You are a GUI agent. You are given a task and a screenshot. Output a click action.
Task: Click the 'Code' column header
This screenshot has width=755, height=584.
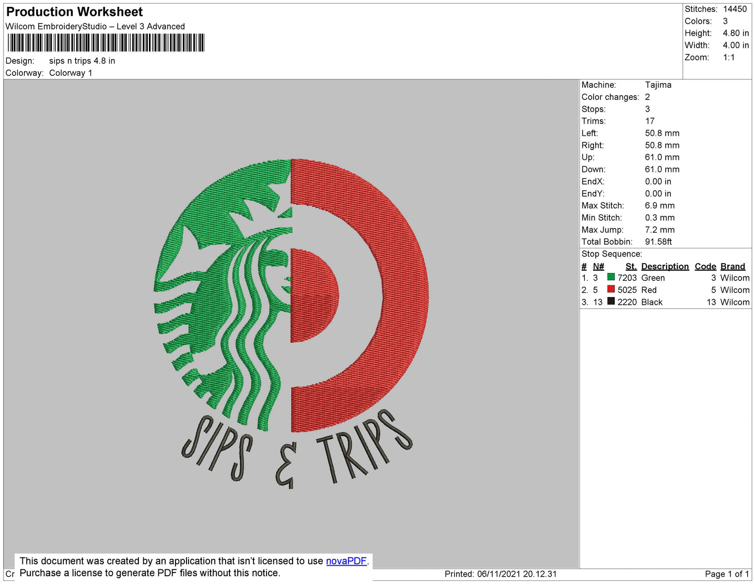coord(705,267)
